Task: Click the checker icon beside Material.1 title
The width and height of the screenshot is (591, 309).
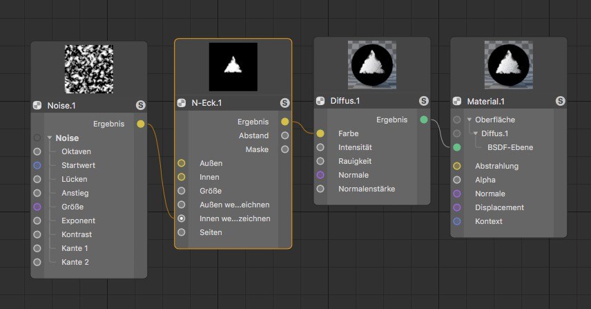Action: 457,101
